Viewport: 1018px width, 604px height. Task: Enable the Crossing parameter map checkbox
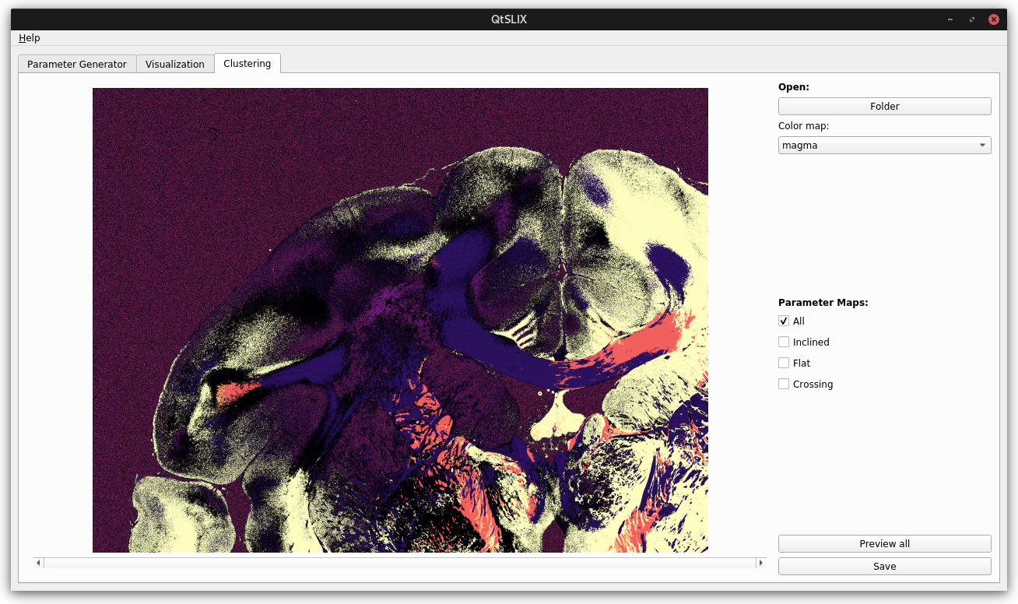pos(784,384)
